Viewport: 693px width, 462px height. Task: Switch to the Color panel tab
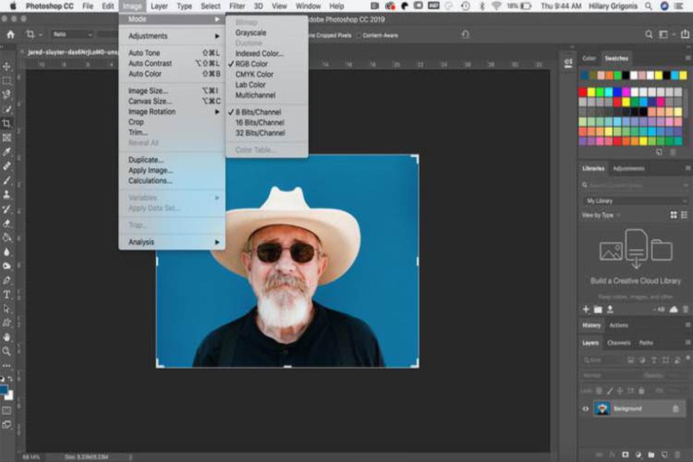coord(589,58)
